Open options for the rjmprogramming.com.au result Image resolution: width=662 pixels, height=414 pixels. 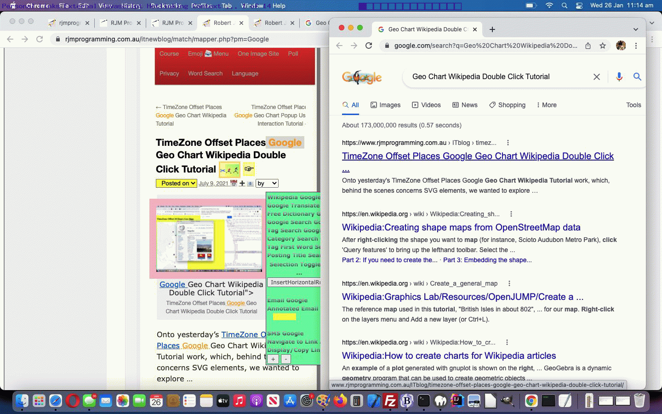click(x=508, y=143)
